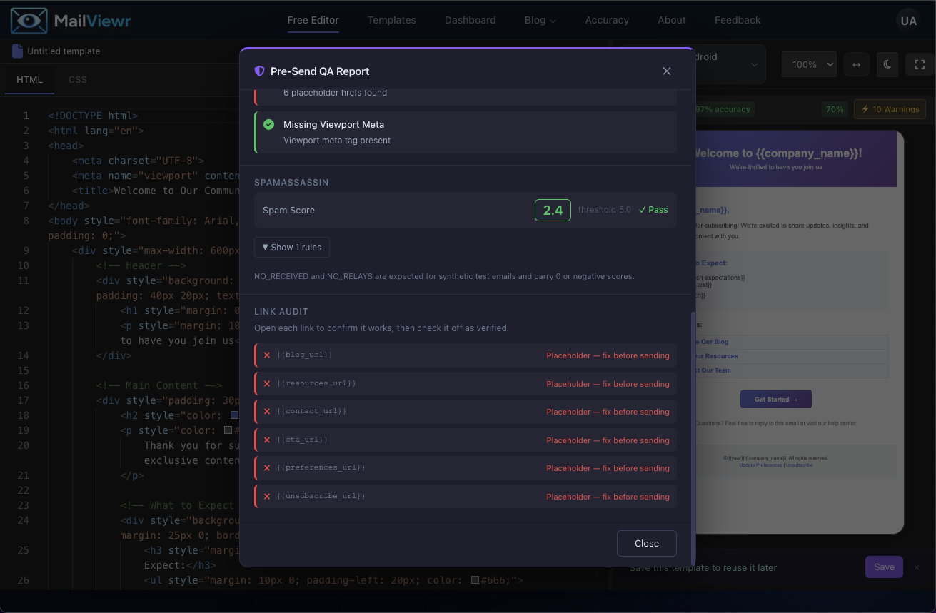The image size is (936, 613).
Task: Click the Link Audit section heading
Action: [x=281, y=311]
